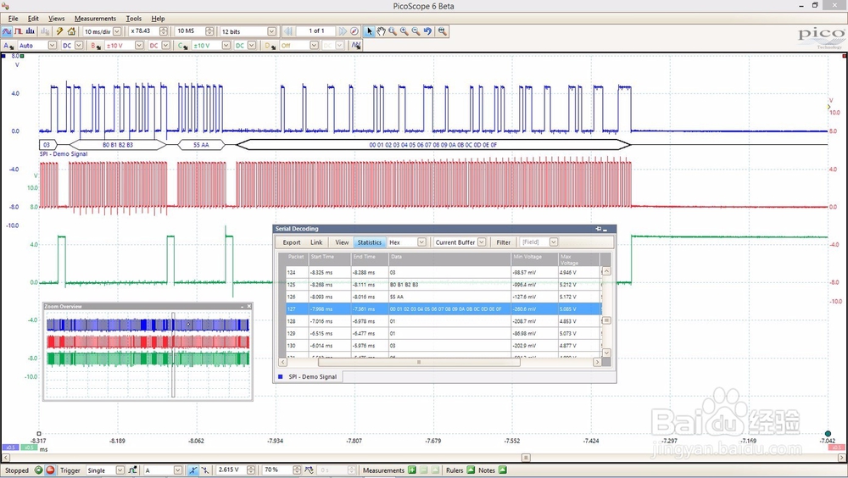Select the arrow pointer selection tool

(370, 31)
